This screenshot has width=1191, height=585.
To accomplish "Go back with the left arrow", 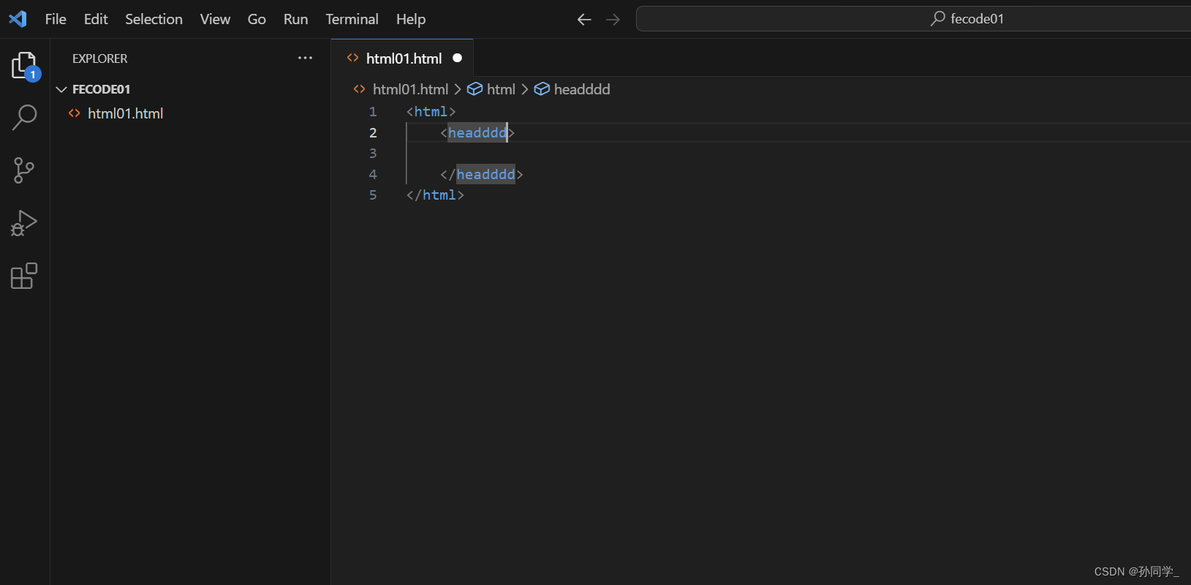I will click(x=584, y=20).
